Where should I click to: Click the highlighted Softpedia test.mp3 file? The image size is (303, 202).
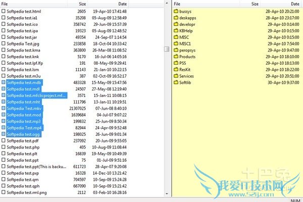coord(24,121)
